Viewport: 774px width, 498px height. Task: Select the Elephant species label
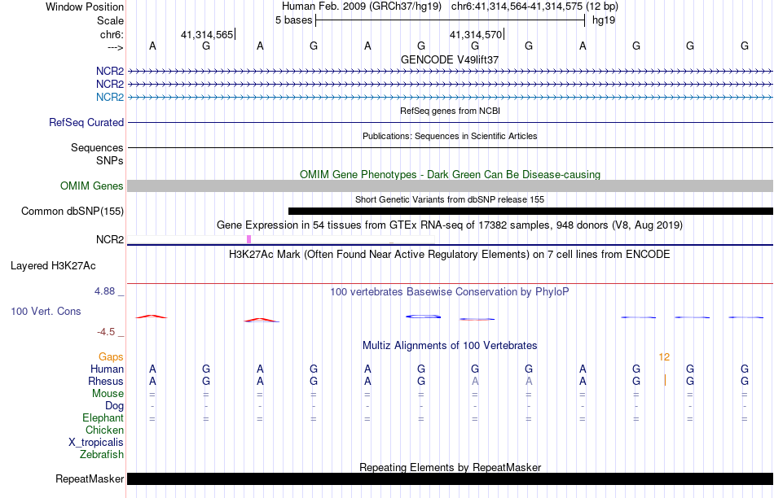click(x=103, y=417)
